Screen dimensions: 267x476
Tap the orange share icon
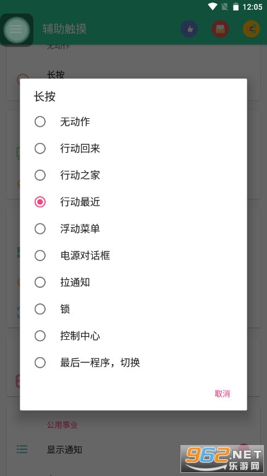click(x=252, y=29)
